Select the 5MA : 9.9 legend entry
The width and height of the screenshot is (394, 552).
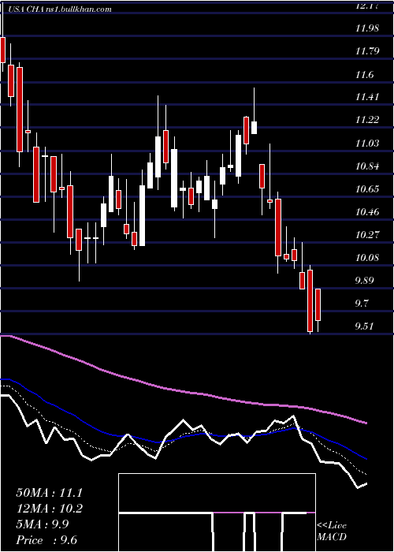point(43,524)
